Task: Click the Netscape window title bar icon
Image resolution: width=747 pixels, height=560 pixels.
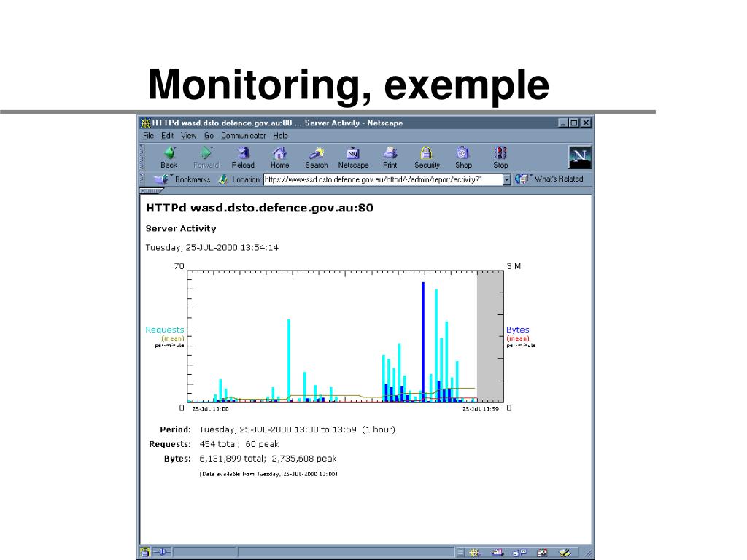Action: (145, 123)
